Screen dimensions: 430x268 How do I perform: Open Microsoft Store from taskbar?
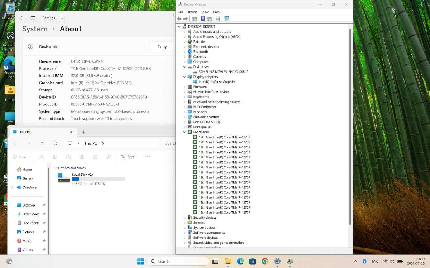(253, 261)
